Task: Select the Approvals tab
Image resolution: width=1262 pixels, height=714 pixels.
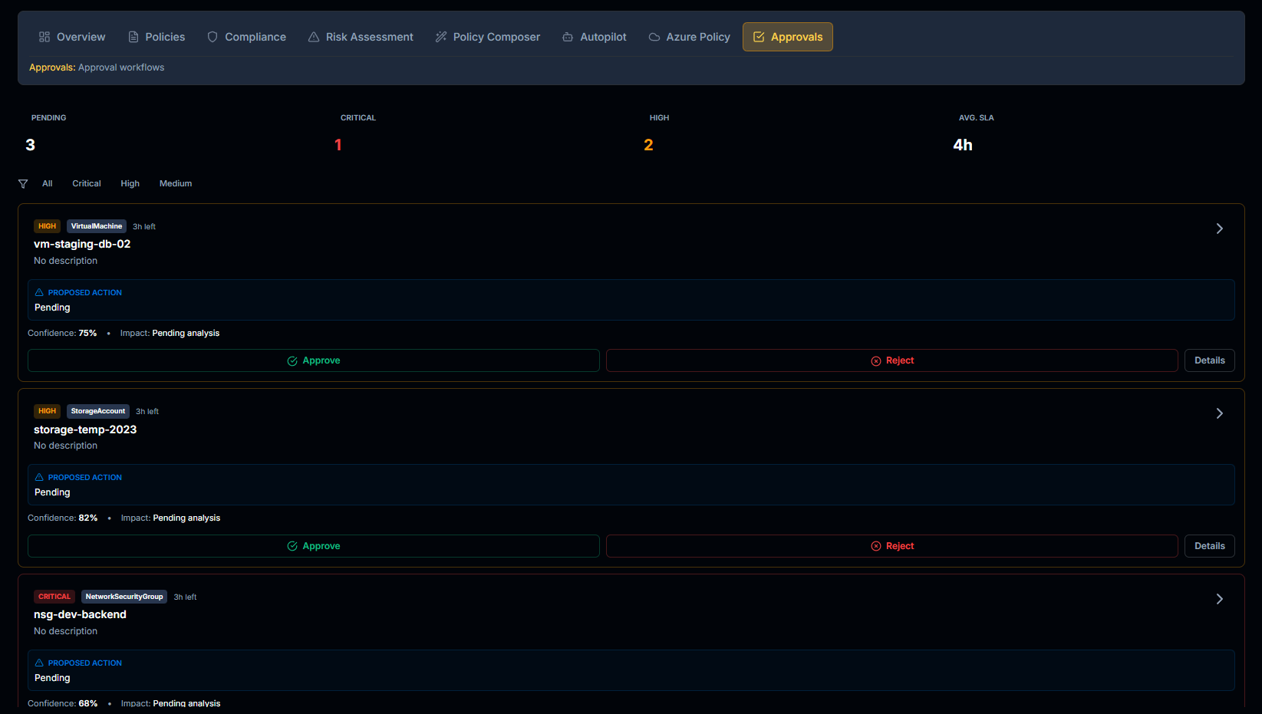Action: coord(788,37)
